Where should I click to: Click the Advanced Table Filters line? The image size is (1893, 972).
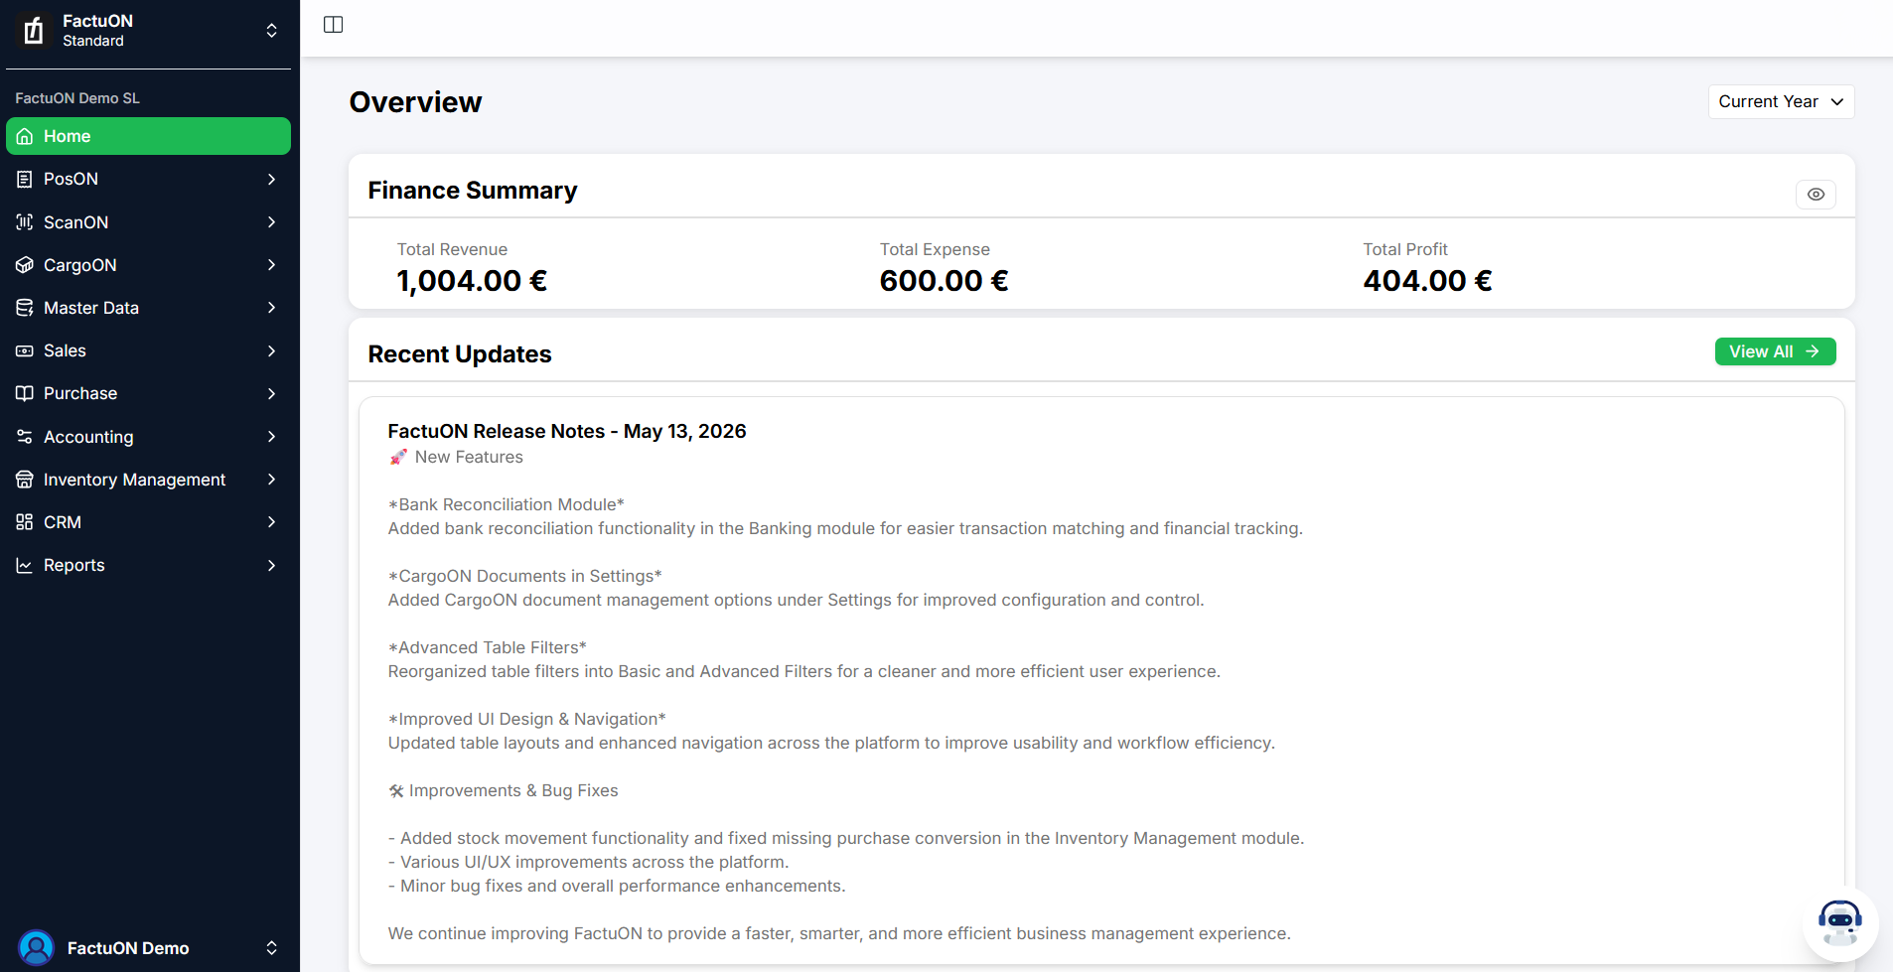tap(488, 647)
